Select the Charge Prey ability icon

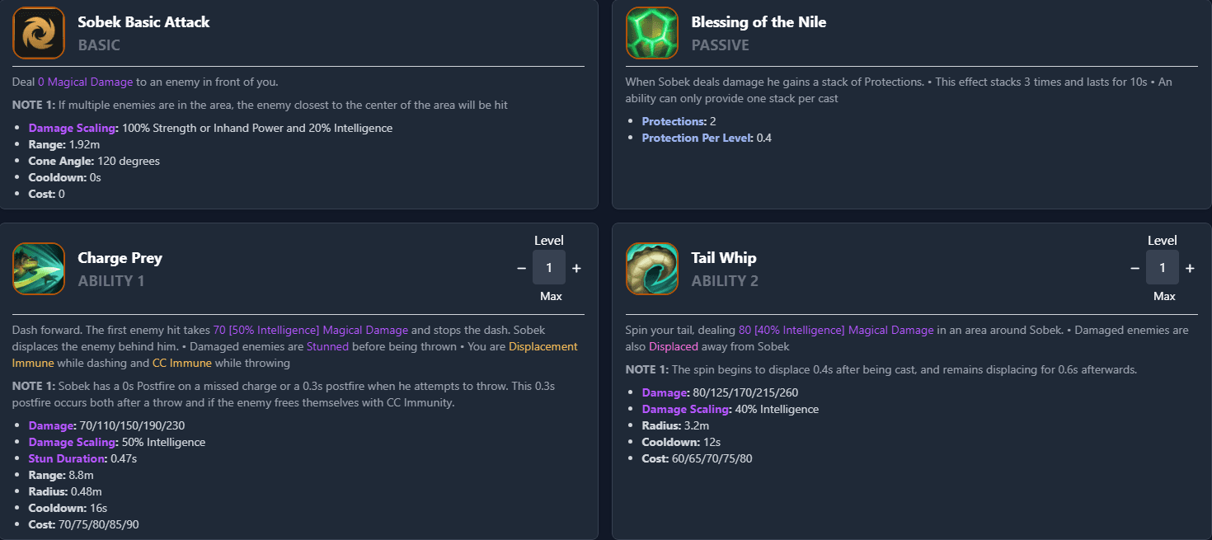pos(39,269)
